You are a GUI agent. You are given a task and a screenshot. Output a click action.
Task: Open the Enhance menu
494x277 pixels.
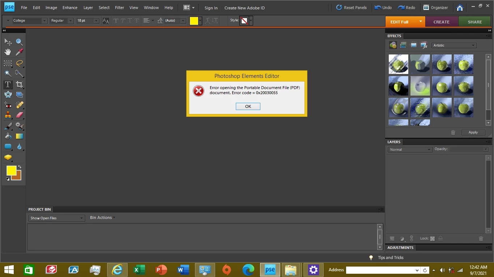click(70, 8)
